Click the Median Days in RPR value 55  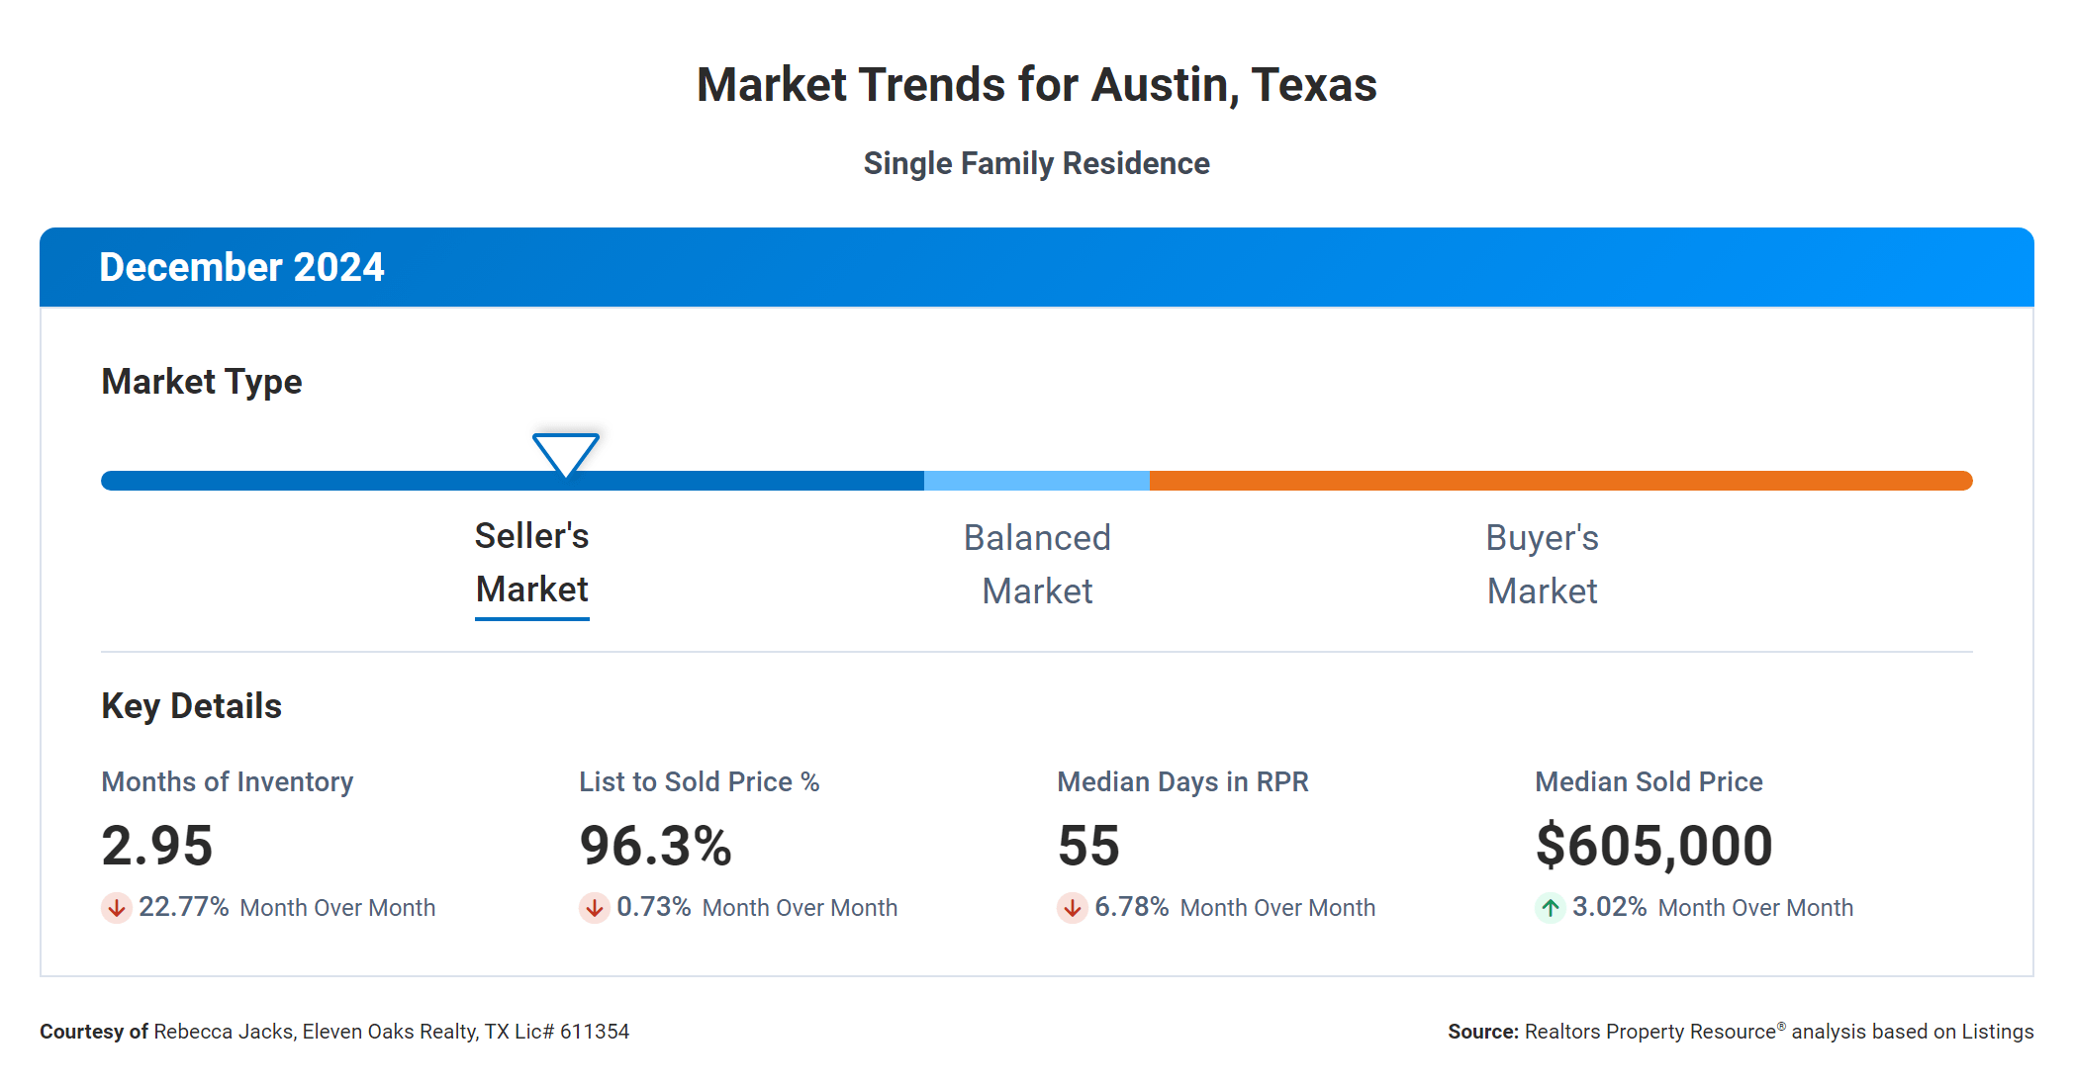1088,846
